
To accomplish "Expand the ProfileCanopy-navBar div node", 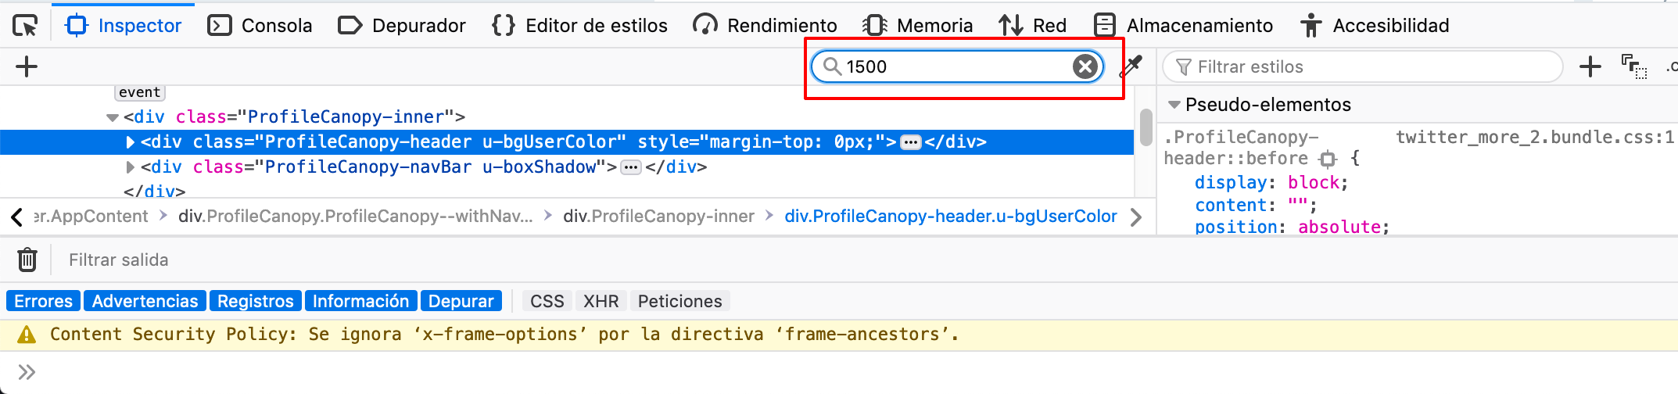I will tap(131, 167).
